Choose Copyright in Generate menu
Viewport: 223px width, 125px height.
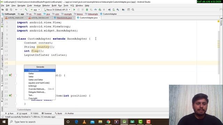tap(40, 98)
